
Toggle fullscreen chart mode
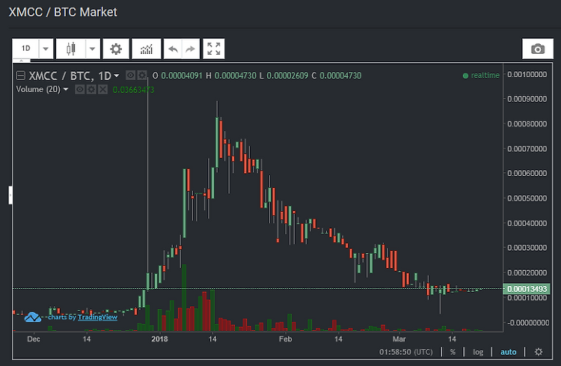point(214,49)
